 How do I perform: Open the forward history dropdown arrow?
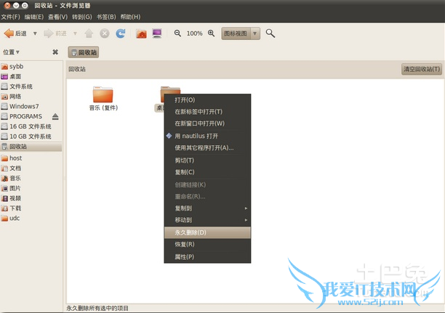pos(75,33)
